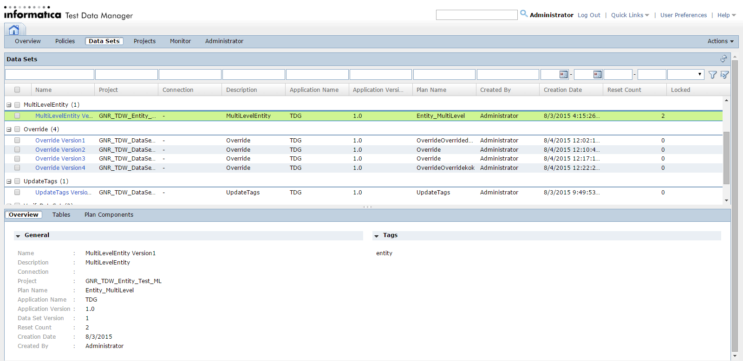Select the Overview detail tab

[x=24, y=215]
